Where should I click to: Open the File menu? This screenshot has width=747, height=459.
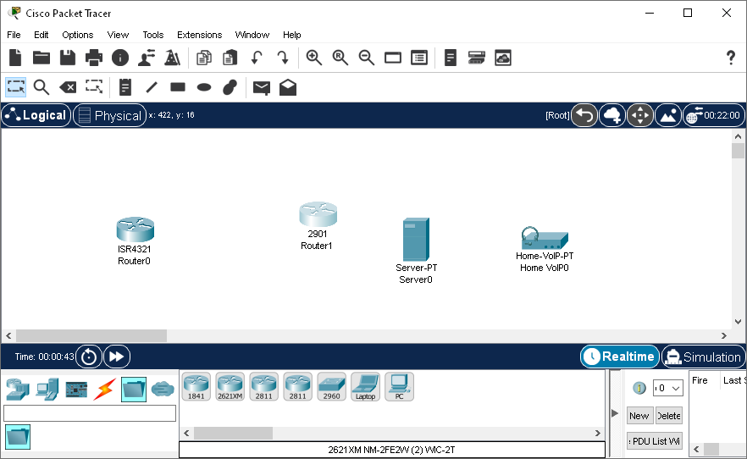[x=14, y=35]
